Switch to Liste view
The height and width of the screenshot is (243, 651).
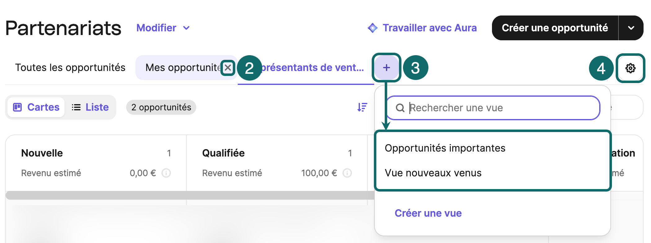[90, 107]
